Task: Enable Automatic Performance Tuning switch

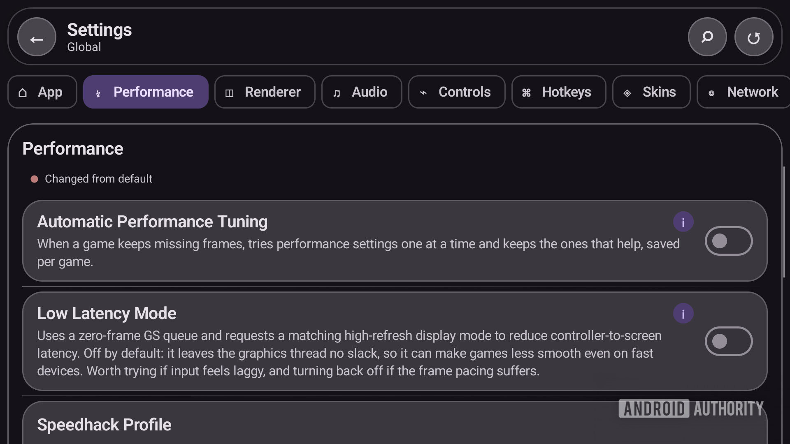Action: pyautogui.click(x=729, y=241)
